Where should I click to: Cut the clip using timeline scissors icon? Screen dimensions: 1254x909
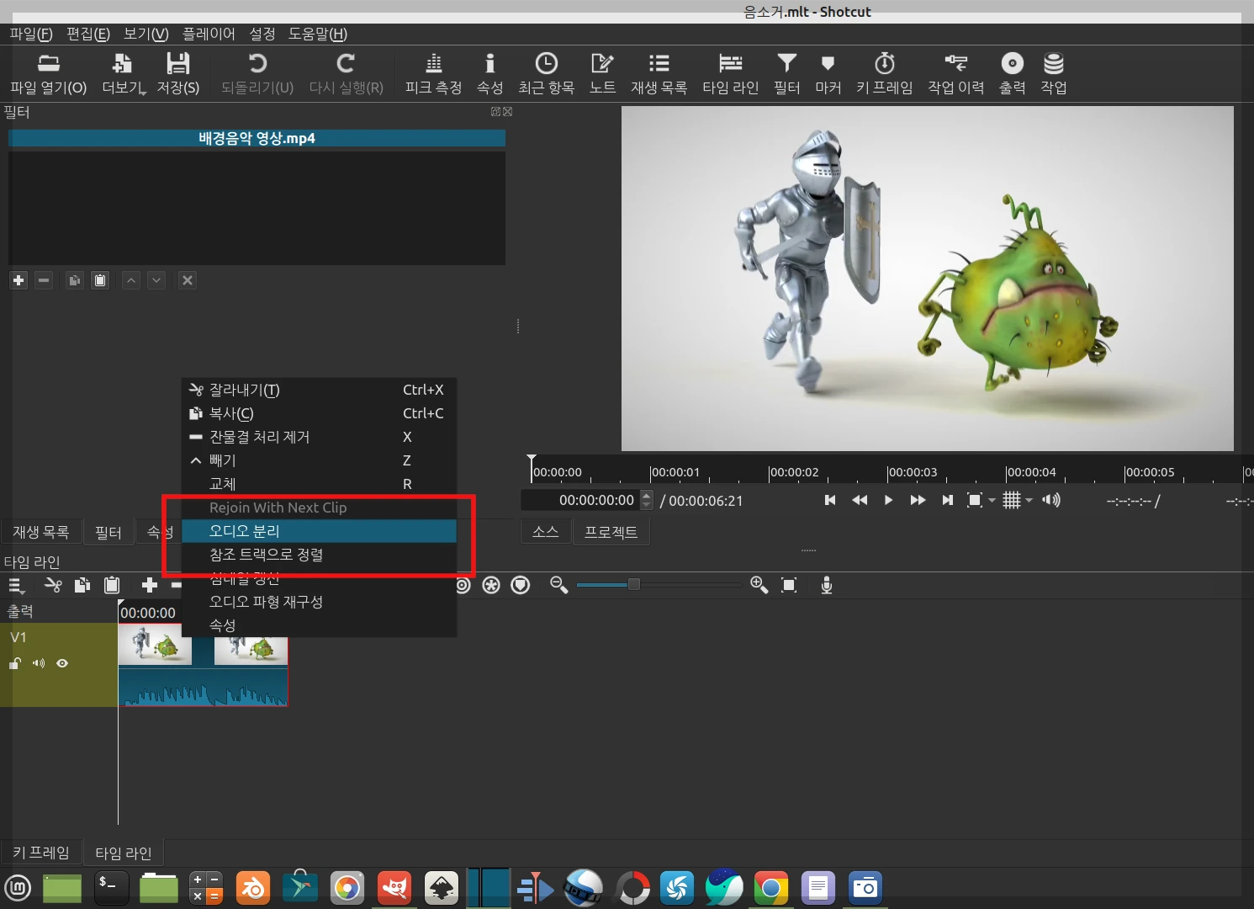[53, 585]
